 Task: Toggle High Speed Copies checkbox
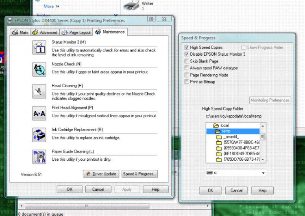[187, 47]
